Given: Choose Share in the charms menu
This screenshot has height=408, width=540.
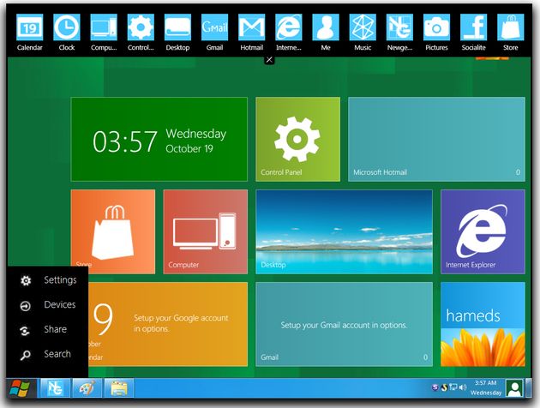Looking at the screenshot, I should point(44,329).
